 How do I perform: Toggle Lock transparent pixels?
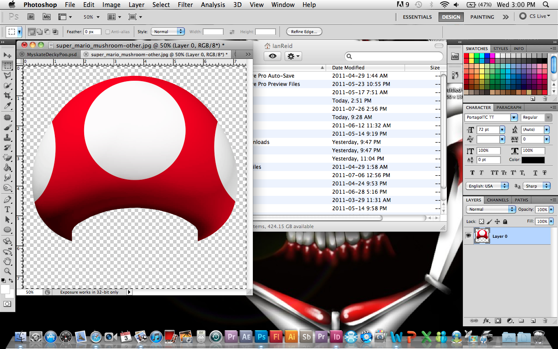tap(481, 222)
